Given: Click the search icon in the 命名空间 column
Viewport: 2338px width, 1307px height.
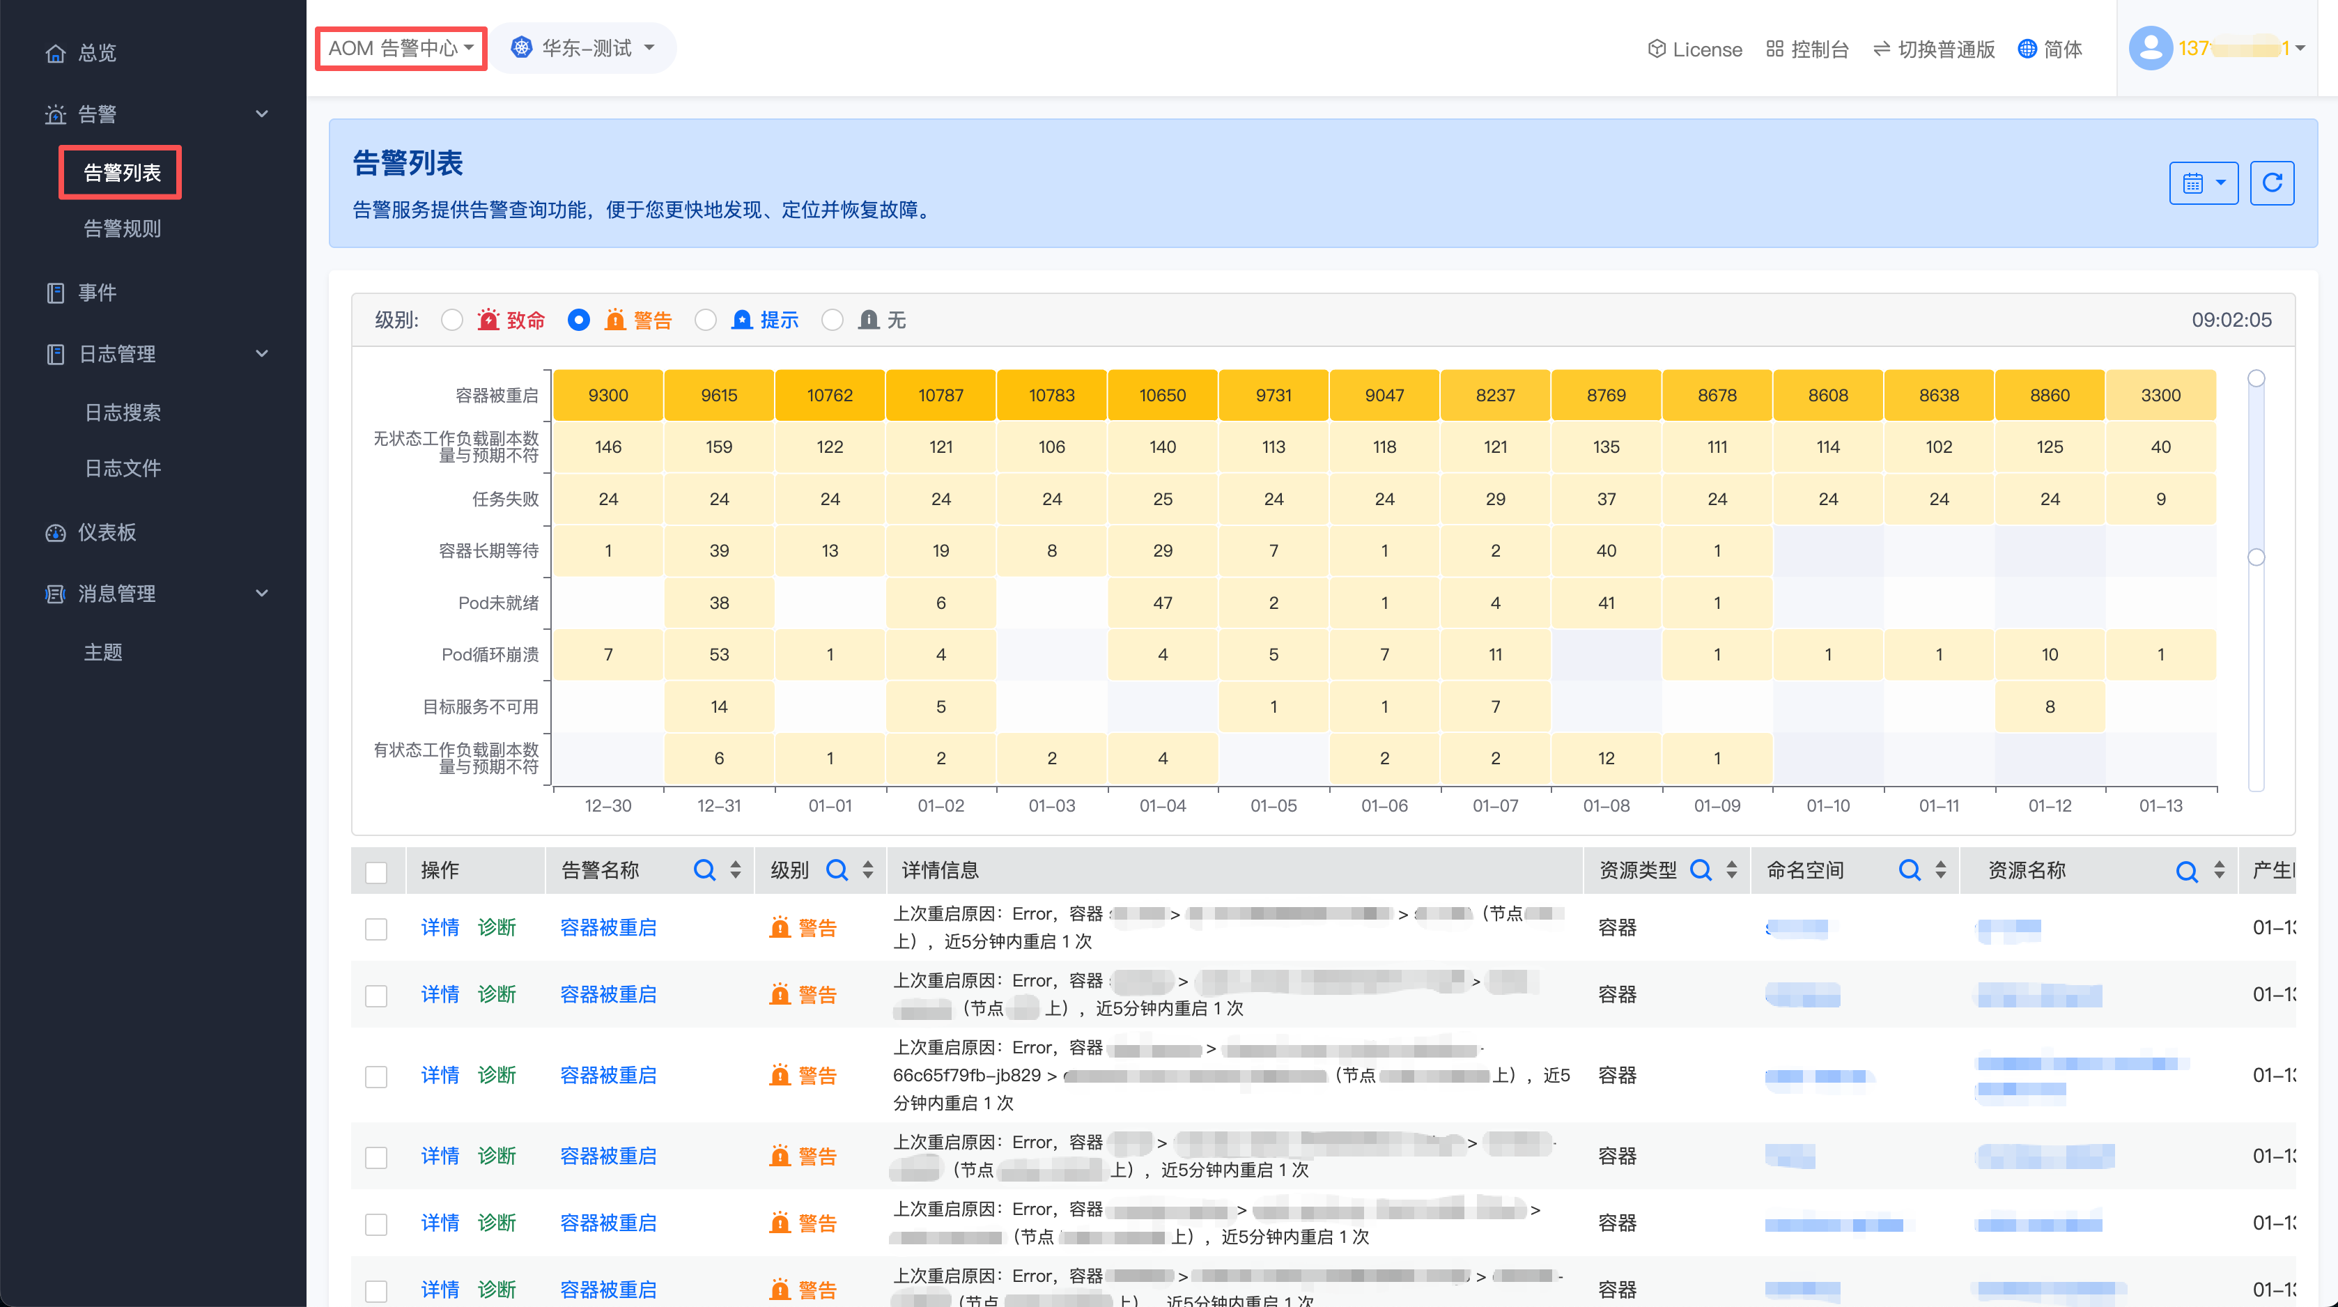Looking at the screenshot, I should coord(1909,869).
